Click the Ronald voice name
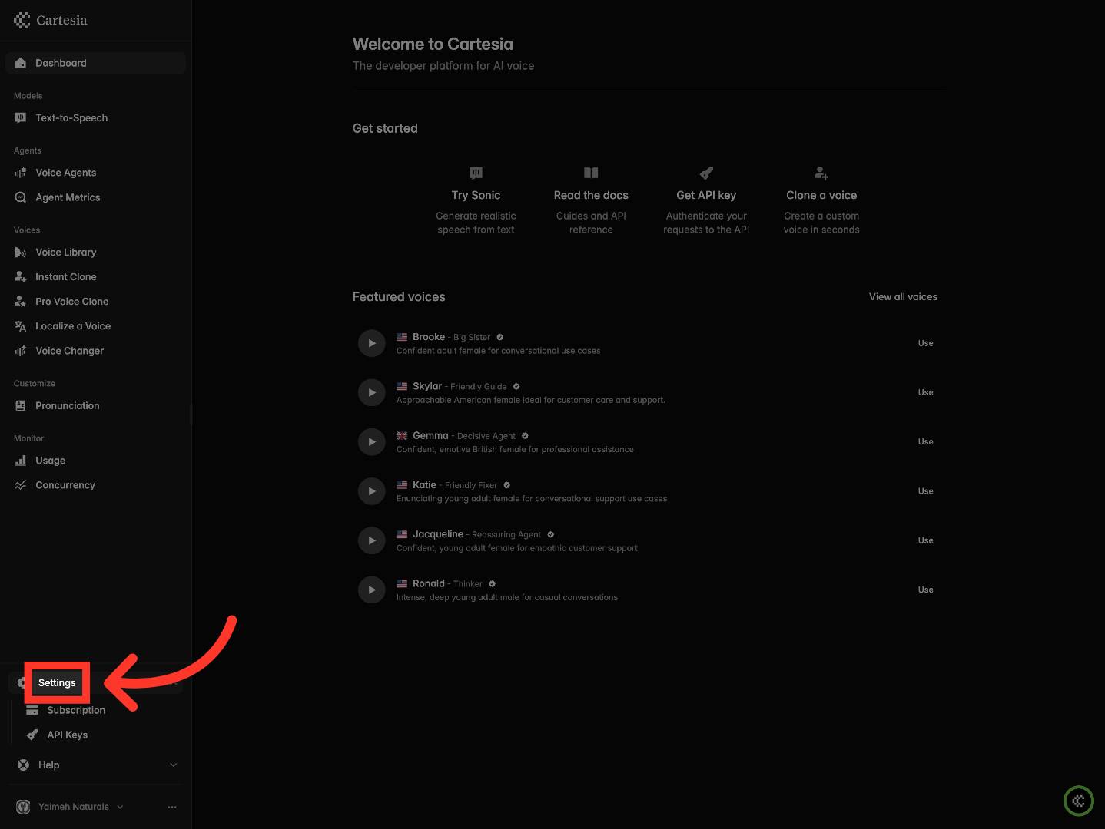The width and height of the screenshot is (1105, 829). [429, 583]
